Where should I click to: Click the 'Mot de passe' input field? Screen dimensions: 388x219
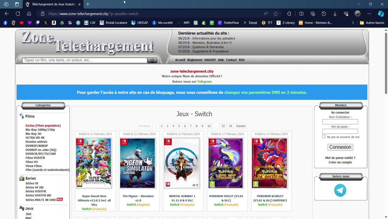pyautogui.click(x=340, y=131)
